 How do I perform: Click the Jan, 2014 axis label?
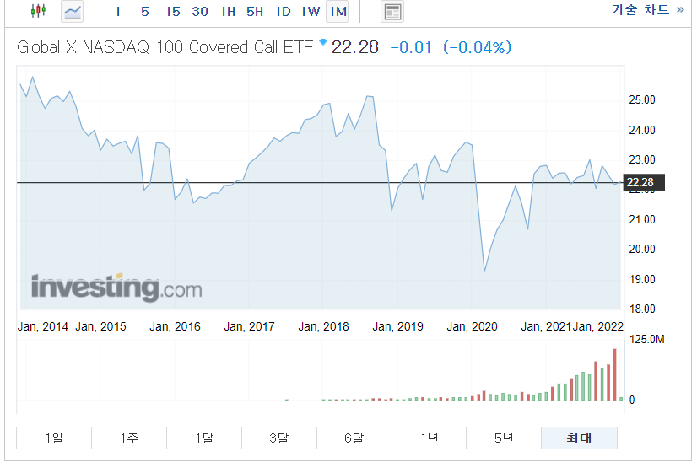coord(43,326)
